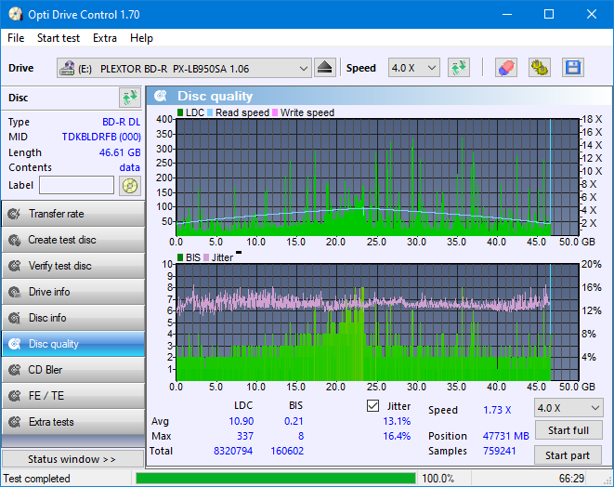Image resolution: width=614 pixels, height=487 pixels.
Task: Click the Verify test disc icon
Action: [15, 266]
